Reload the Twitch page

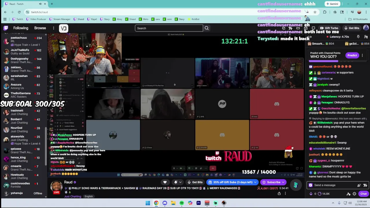[x=19, y=12]
